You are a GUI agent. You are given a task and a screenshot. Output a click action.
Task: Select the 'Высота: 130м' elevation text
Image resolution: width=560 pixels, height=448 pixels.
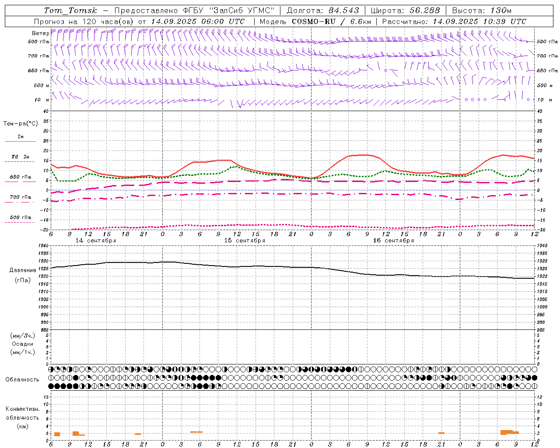482,10
